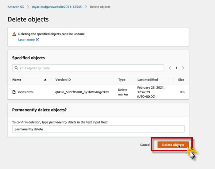Sort the table by Size column

[181, 80]
